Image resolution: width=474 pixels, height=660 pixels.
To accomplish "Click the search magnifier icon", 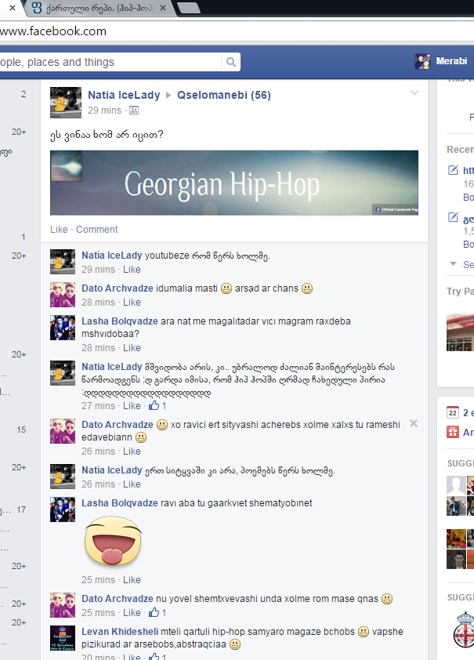I will [230, 62].
